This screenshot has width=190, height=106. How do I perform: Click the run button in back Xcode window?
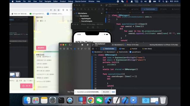(x=101, y=5)
